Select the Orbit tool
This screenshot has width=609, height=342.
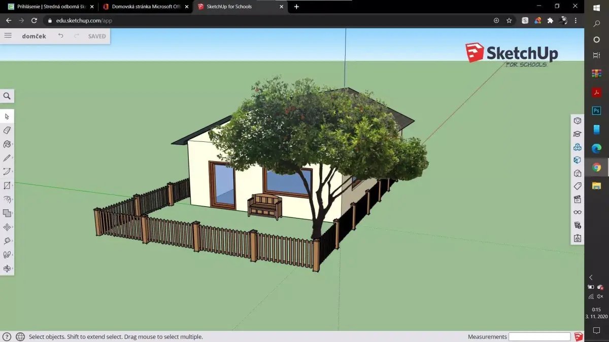pyautogui.click(x=7, y=269)
